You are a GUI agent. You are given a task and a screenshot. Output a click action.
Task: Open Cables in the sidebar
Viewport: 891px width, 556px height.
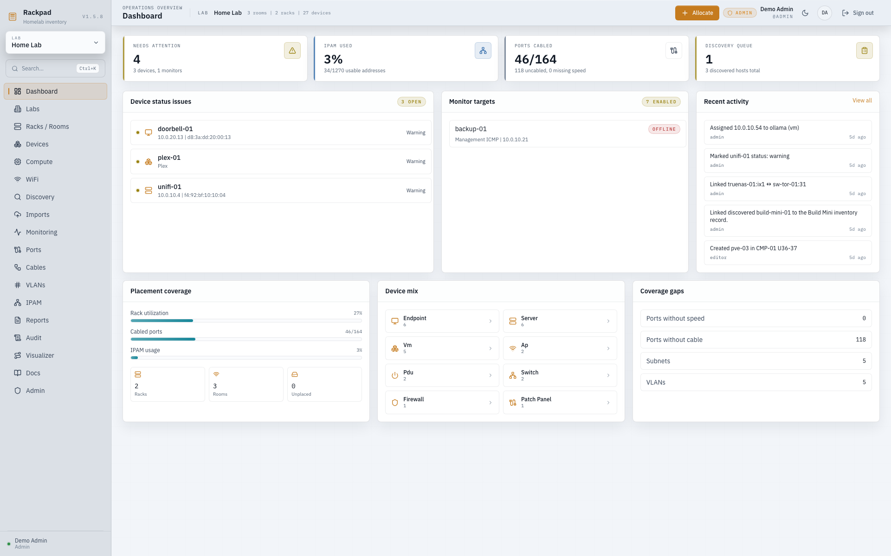(55, 267)
